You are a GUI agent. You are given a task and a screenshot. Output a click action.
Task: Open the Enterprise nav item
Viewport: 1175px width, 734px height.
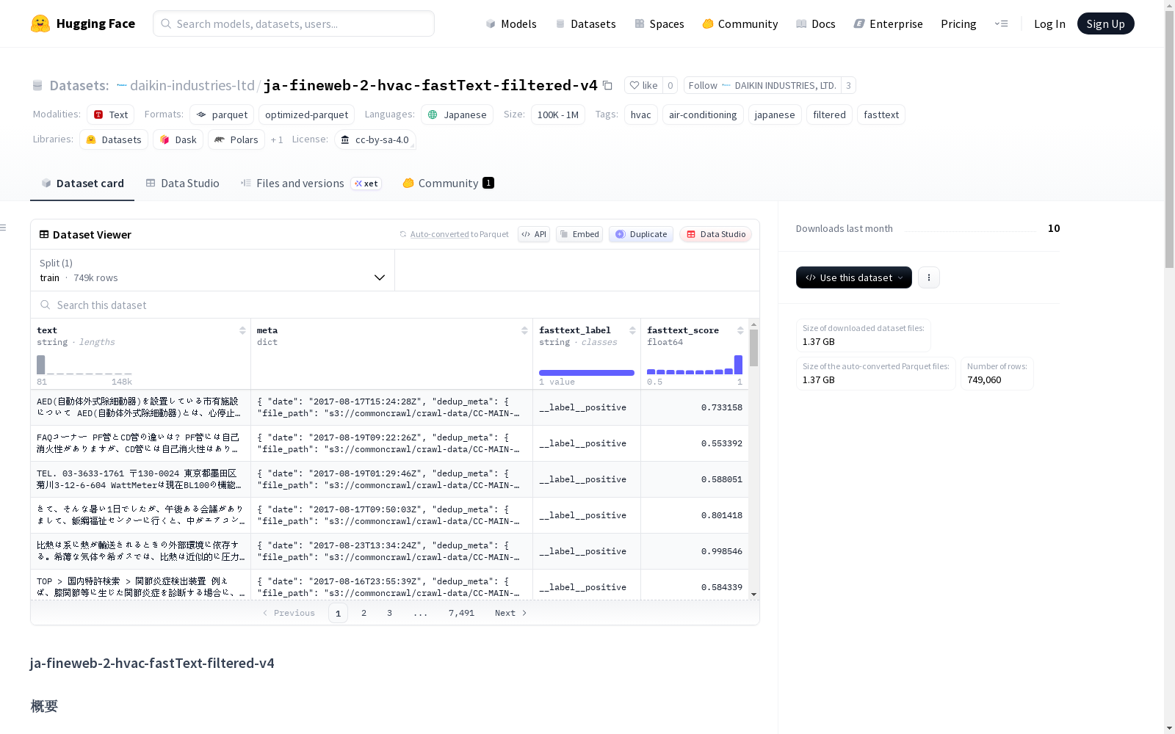[x=889, y=23]
